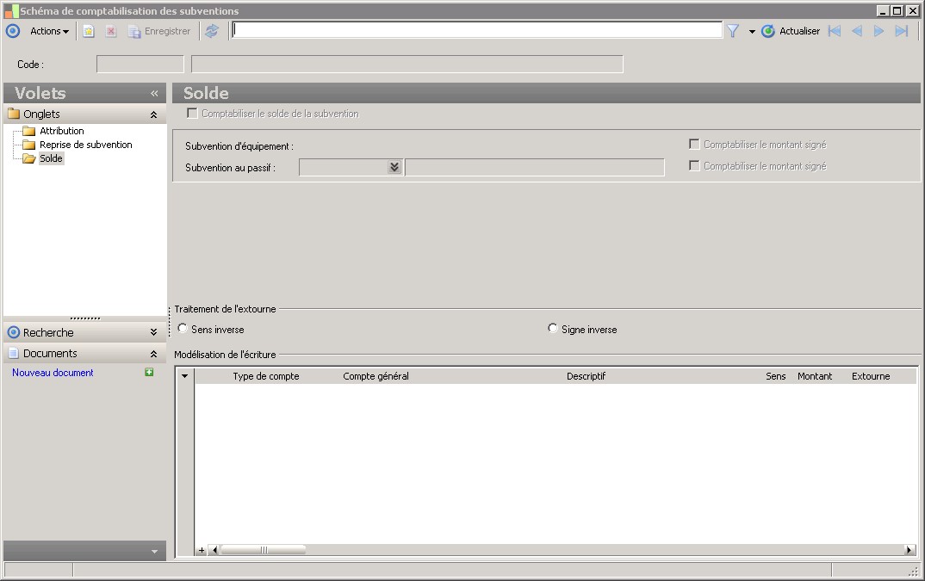Maximize the Schéma de comptabilisation window
Screen dimensions: 925x581
tap(897, 10)
